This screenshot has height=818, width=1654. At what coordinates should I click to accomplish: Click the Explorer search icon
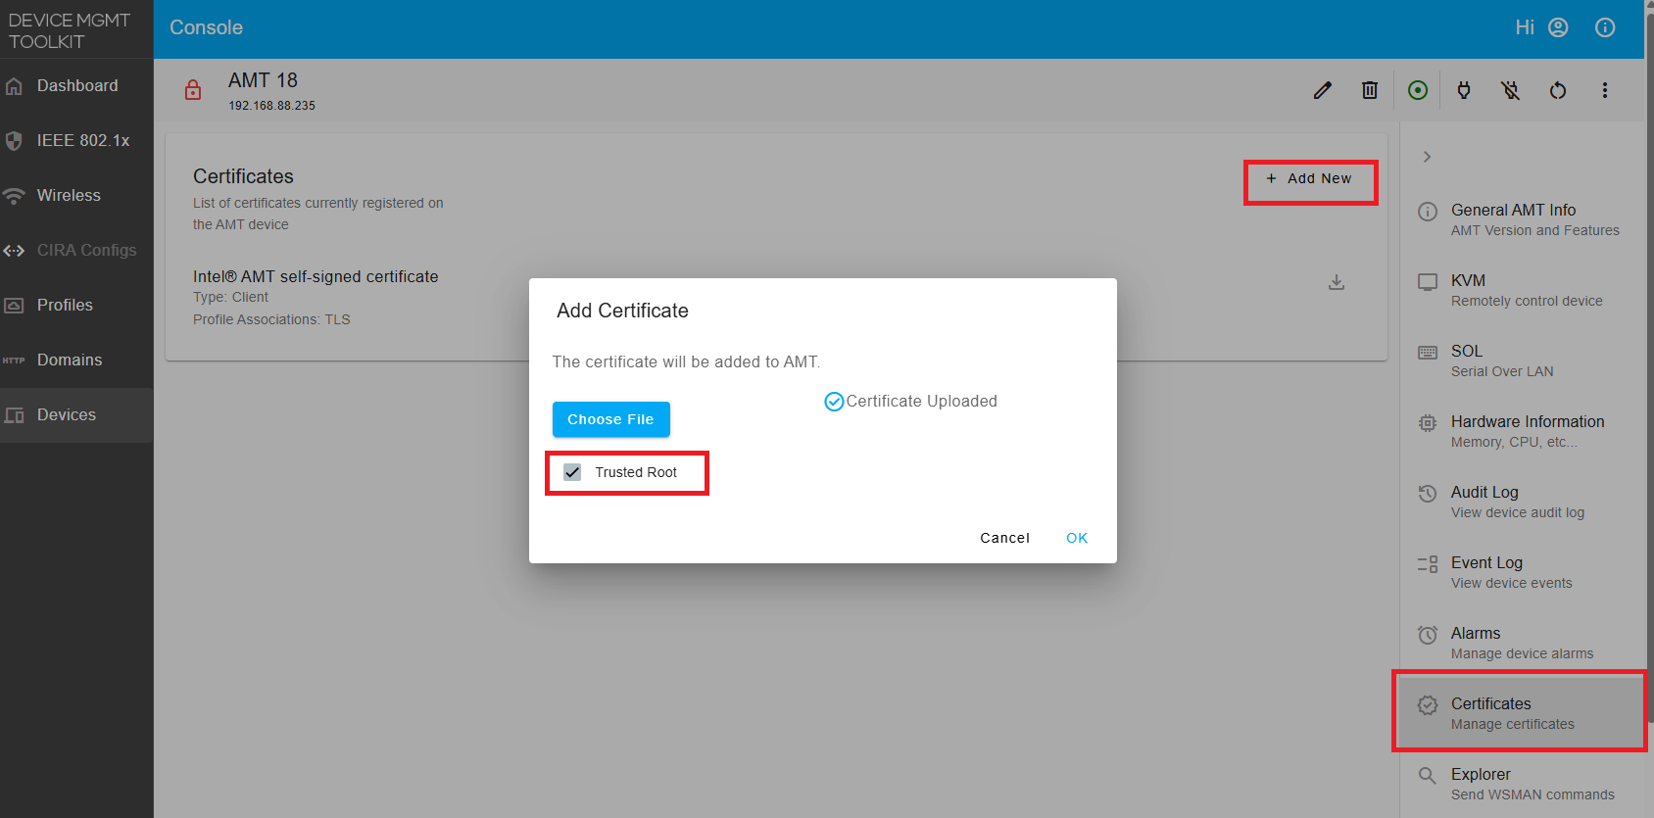click(1428, 776)
